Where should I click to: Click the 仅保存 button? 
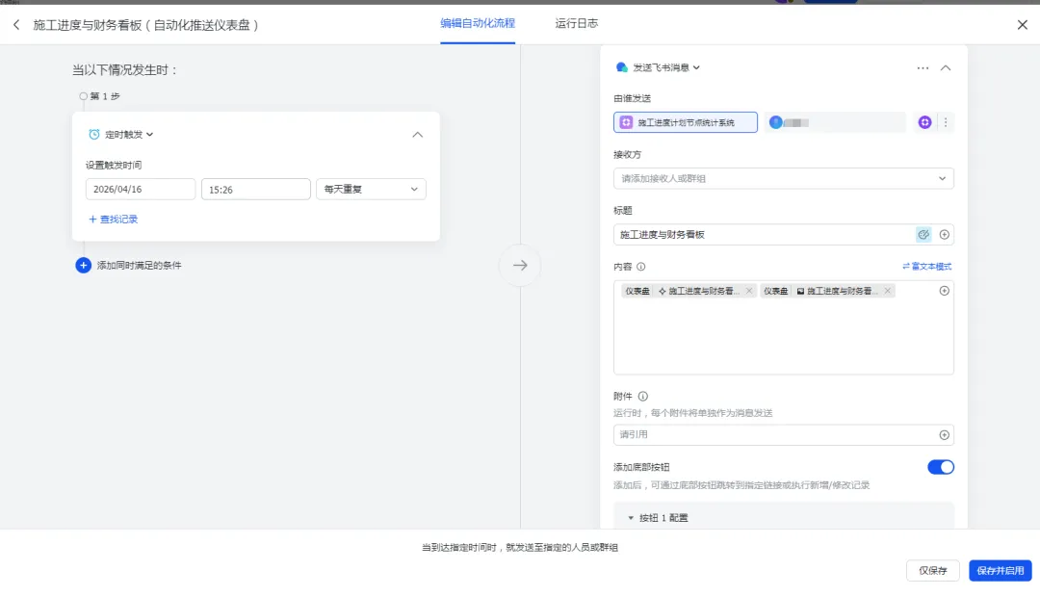(x=932, y=570)
